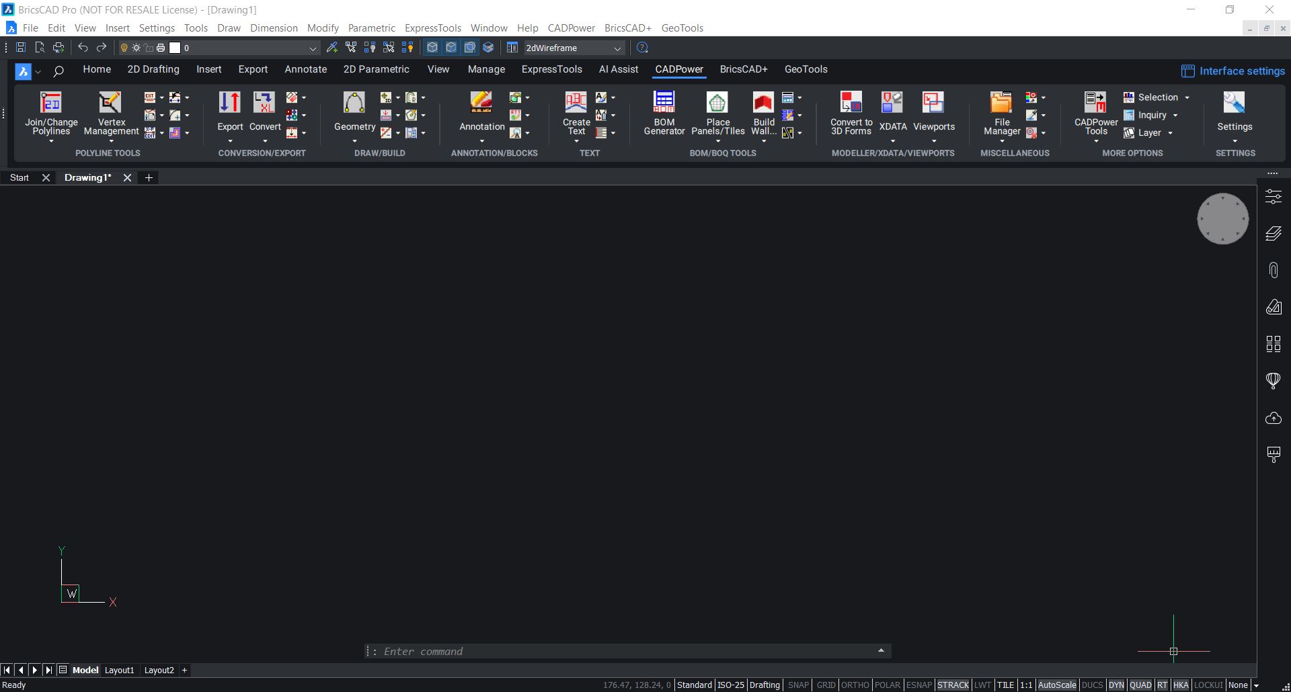
Task: Open the Layers panel icon on sidebar
Action: point(1274,234)
